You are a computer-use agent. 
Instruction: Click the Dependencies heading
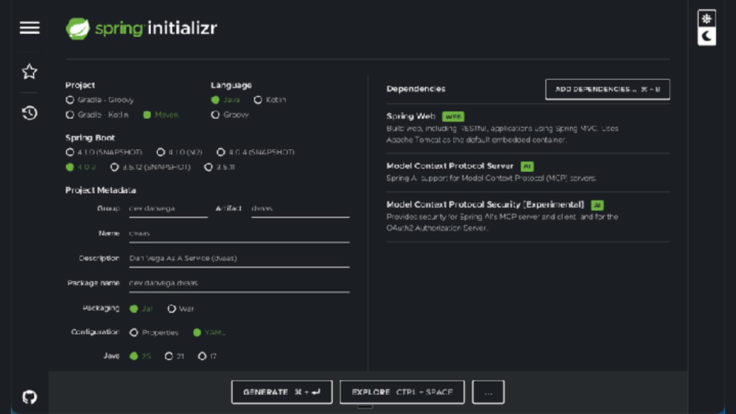click(416, 89)
